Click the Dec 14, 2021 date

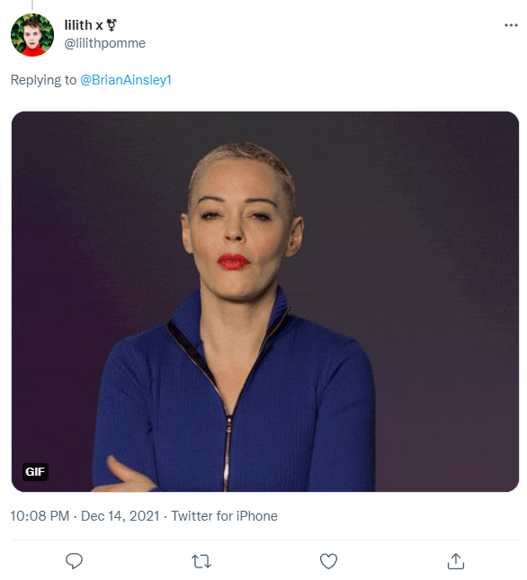pos(121,515)
